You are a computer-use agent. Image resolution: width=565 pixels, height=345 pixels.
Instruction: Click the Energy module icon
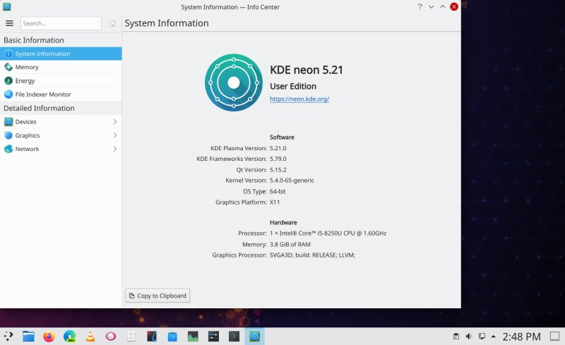(x=8, y=80)
